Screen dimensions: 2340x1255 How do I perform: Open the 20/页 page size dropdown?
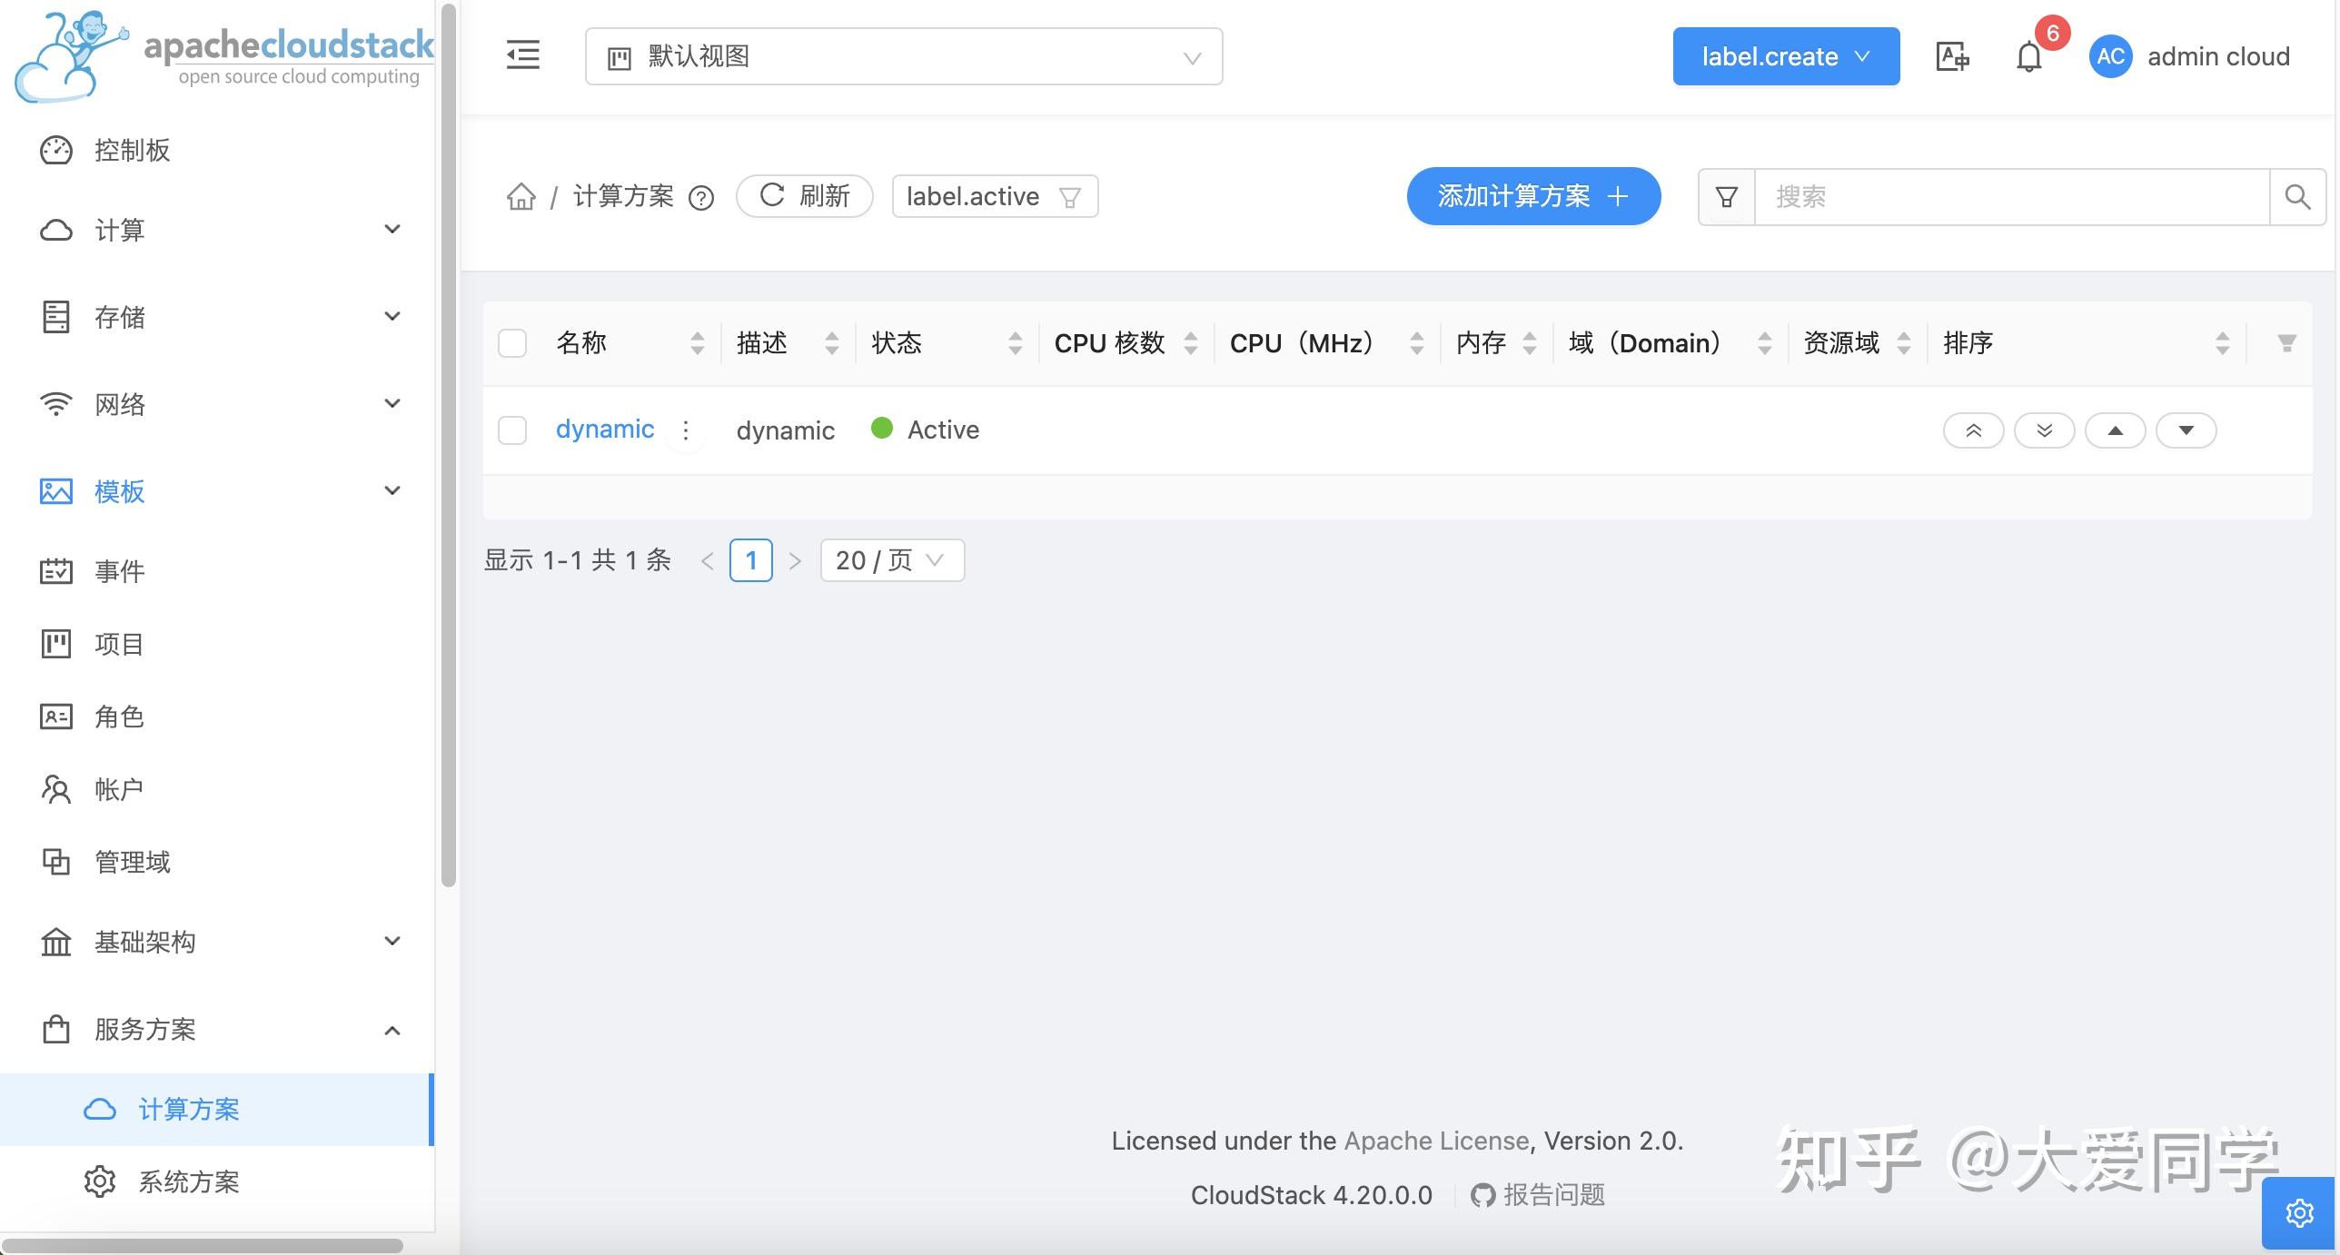pyautogui.click(x=890, y=559)
